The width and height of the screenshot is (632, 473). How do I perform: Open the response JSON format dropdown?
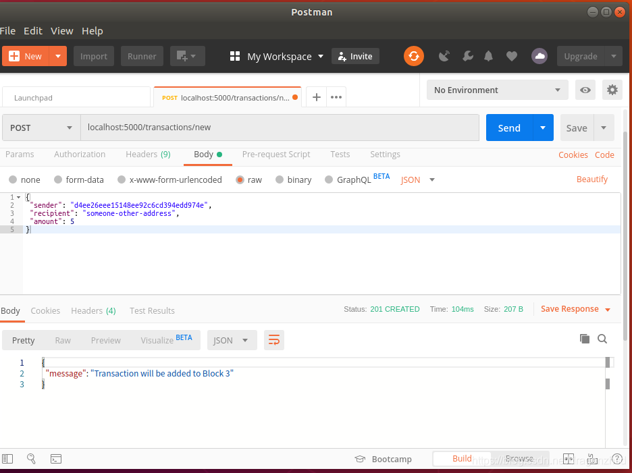coord(232,340)
